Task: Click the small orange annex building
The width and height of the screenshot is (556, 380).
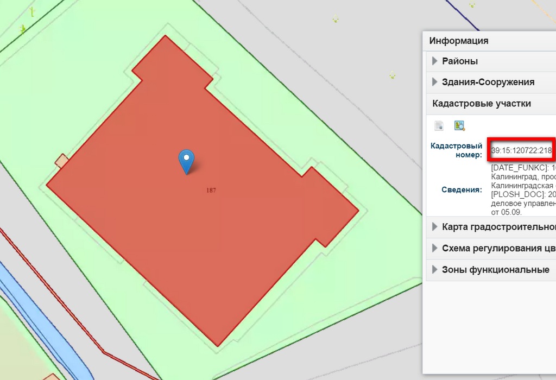Action: point(62,161)
